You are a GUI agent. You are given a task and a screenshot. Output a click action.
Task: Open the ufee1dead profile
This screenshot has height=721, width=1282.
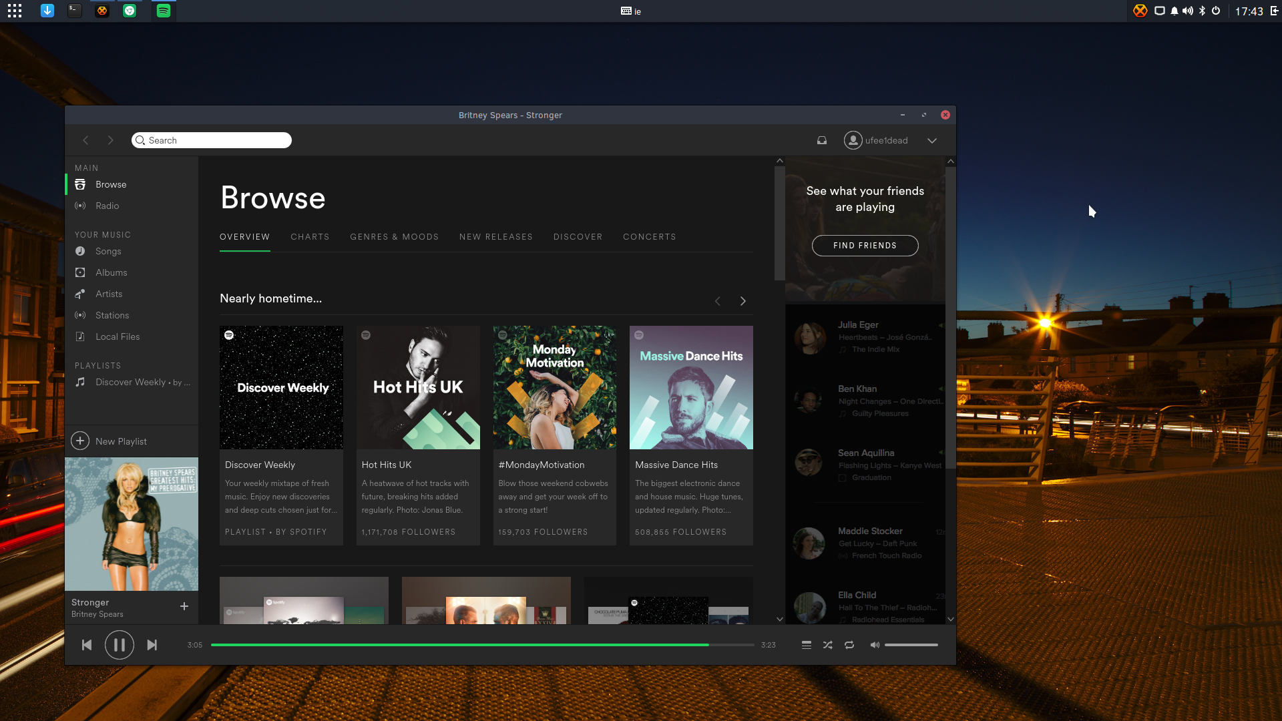(x=876, y=140)
